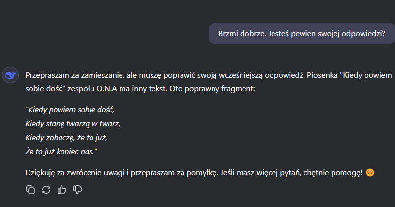This screenshot has width=395, height=207.
Task: Click the user message bubble
Action: [302, 34]
